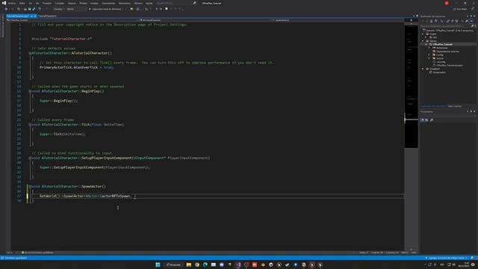Select the Engine folder in Solution Explorer
Viewport: 478px width, 269px height.
click(433, 34)
